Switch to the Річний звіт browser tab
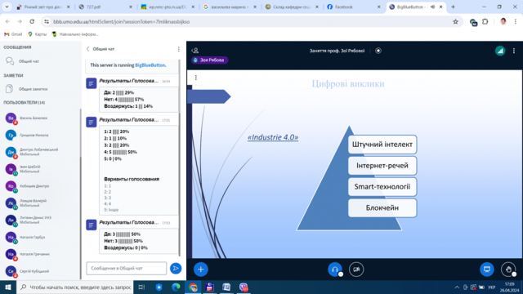The height and width of the screenshot is (294, 523). tap(43, 7)
